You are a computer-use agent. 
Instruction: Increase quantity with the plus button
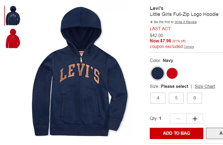(195, 119)
